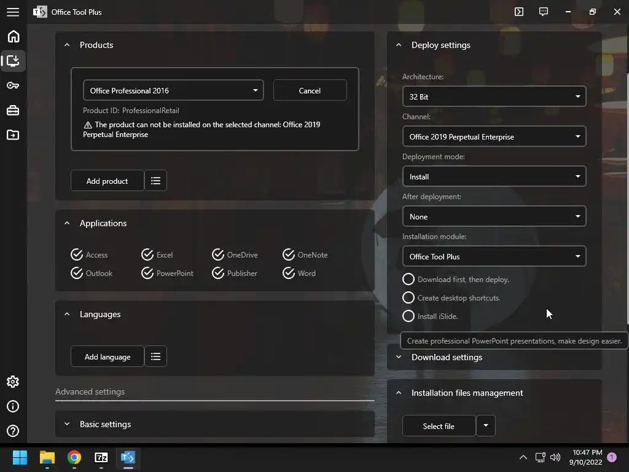This screenshot has width=629, height=472.
Task: Collapse Installation files management section
Action: pyautogui.click(x=399, y=393)
